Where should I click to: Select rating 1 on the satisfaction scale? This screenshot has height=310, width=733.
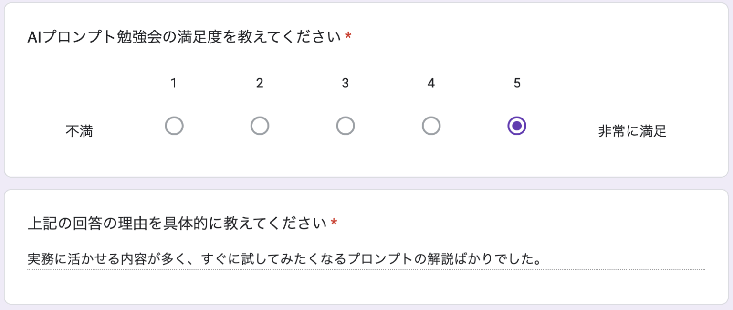coord(174,126)
